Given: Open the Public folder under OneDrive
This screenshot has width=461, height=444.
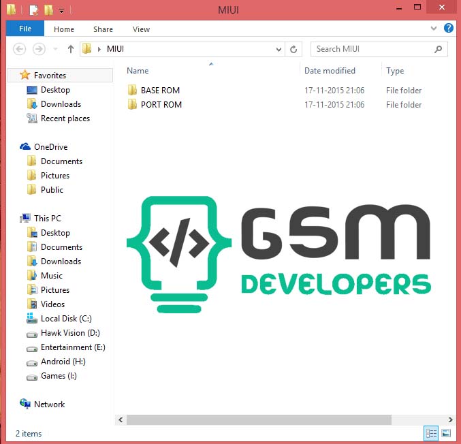Looking at the screenshot, I should coord(52,190).
